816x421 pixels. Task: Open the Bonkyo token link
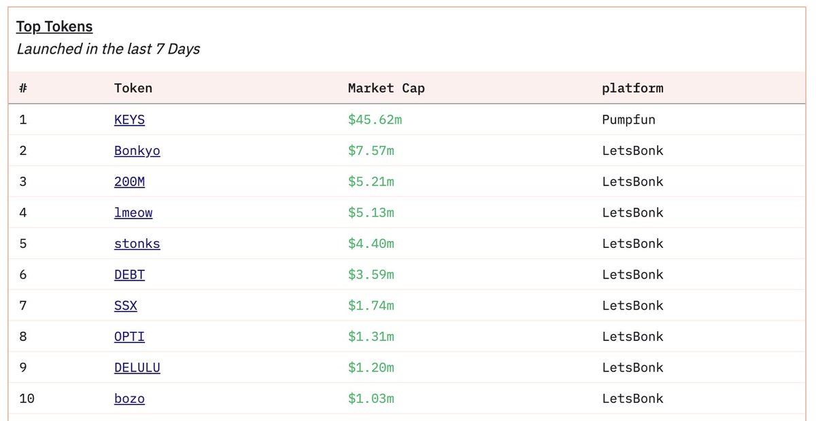(137, 151)
